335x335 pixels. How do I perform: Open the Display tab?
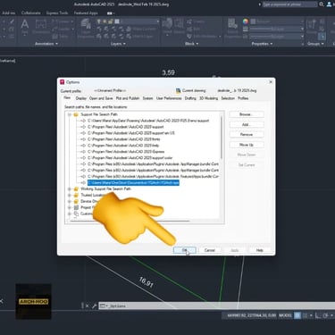click(81, 98)
